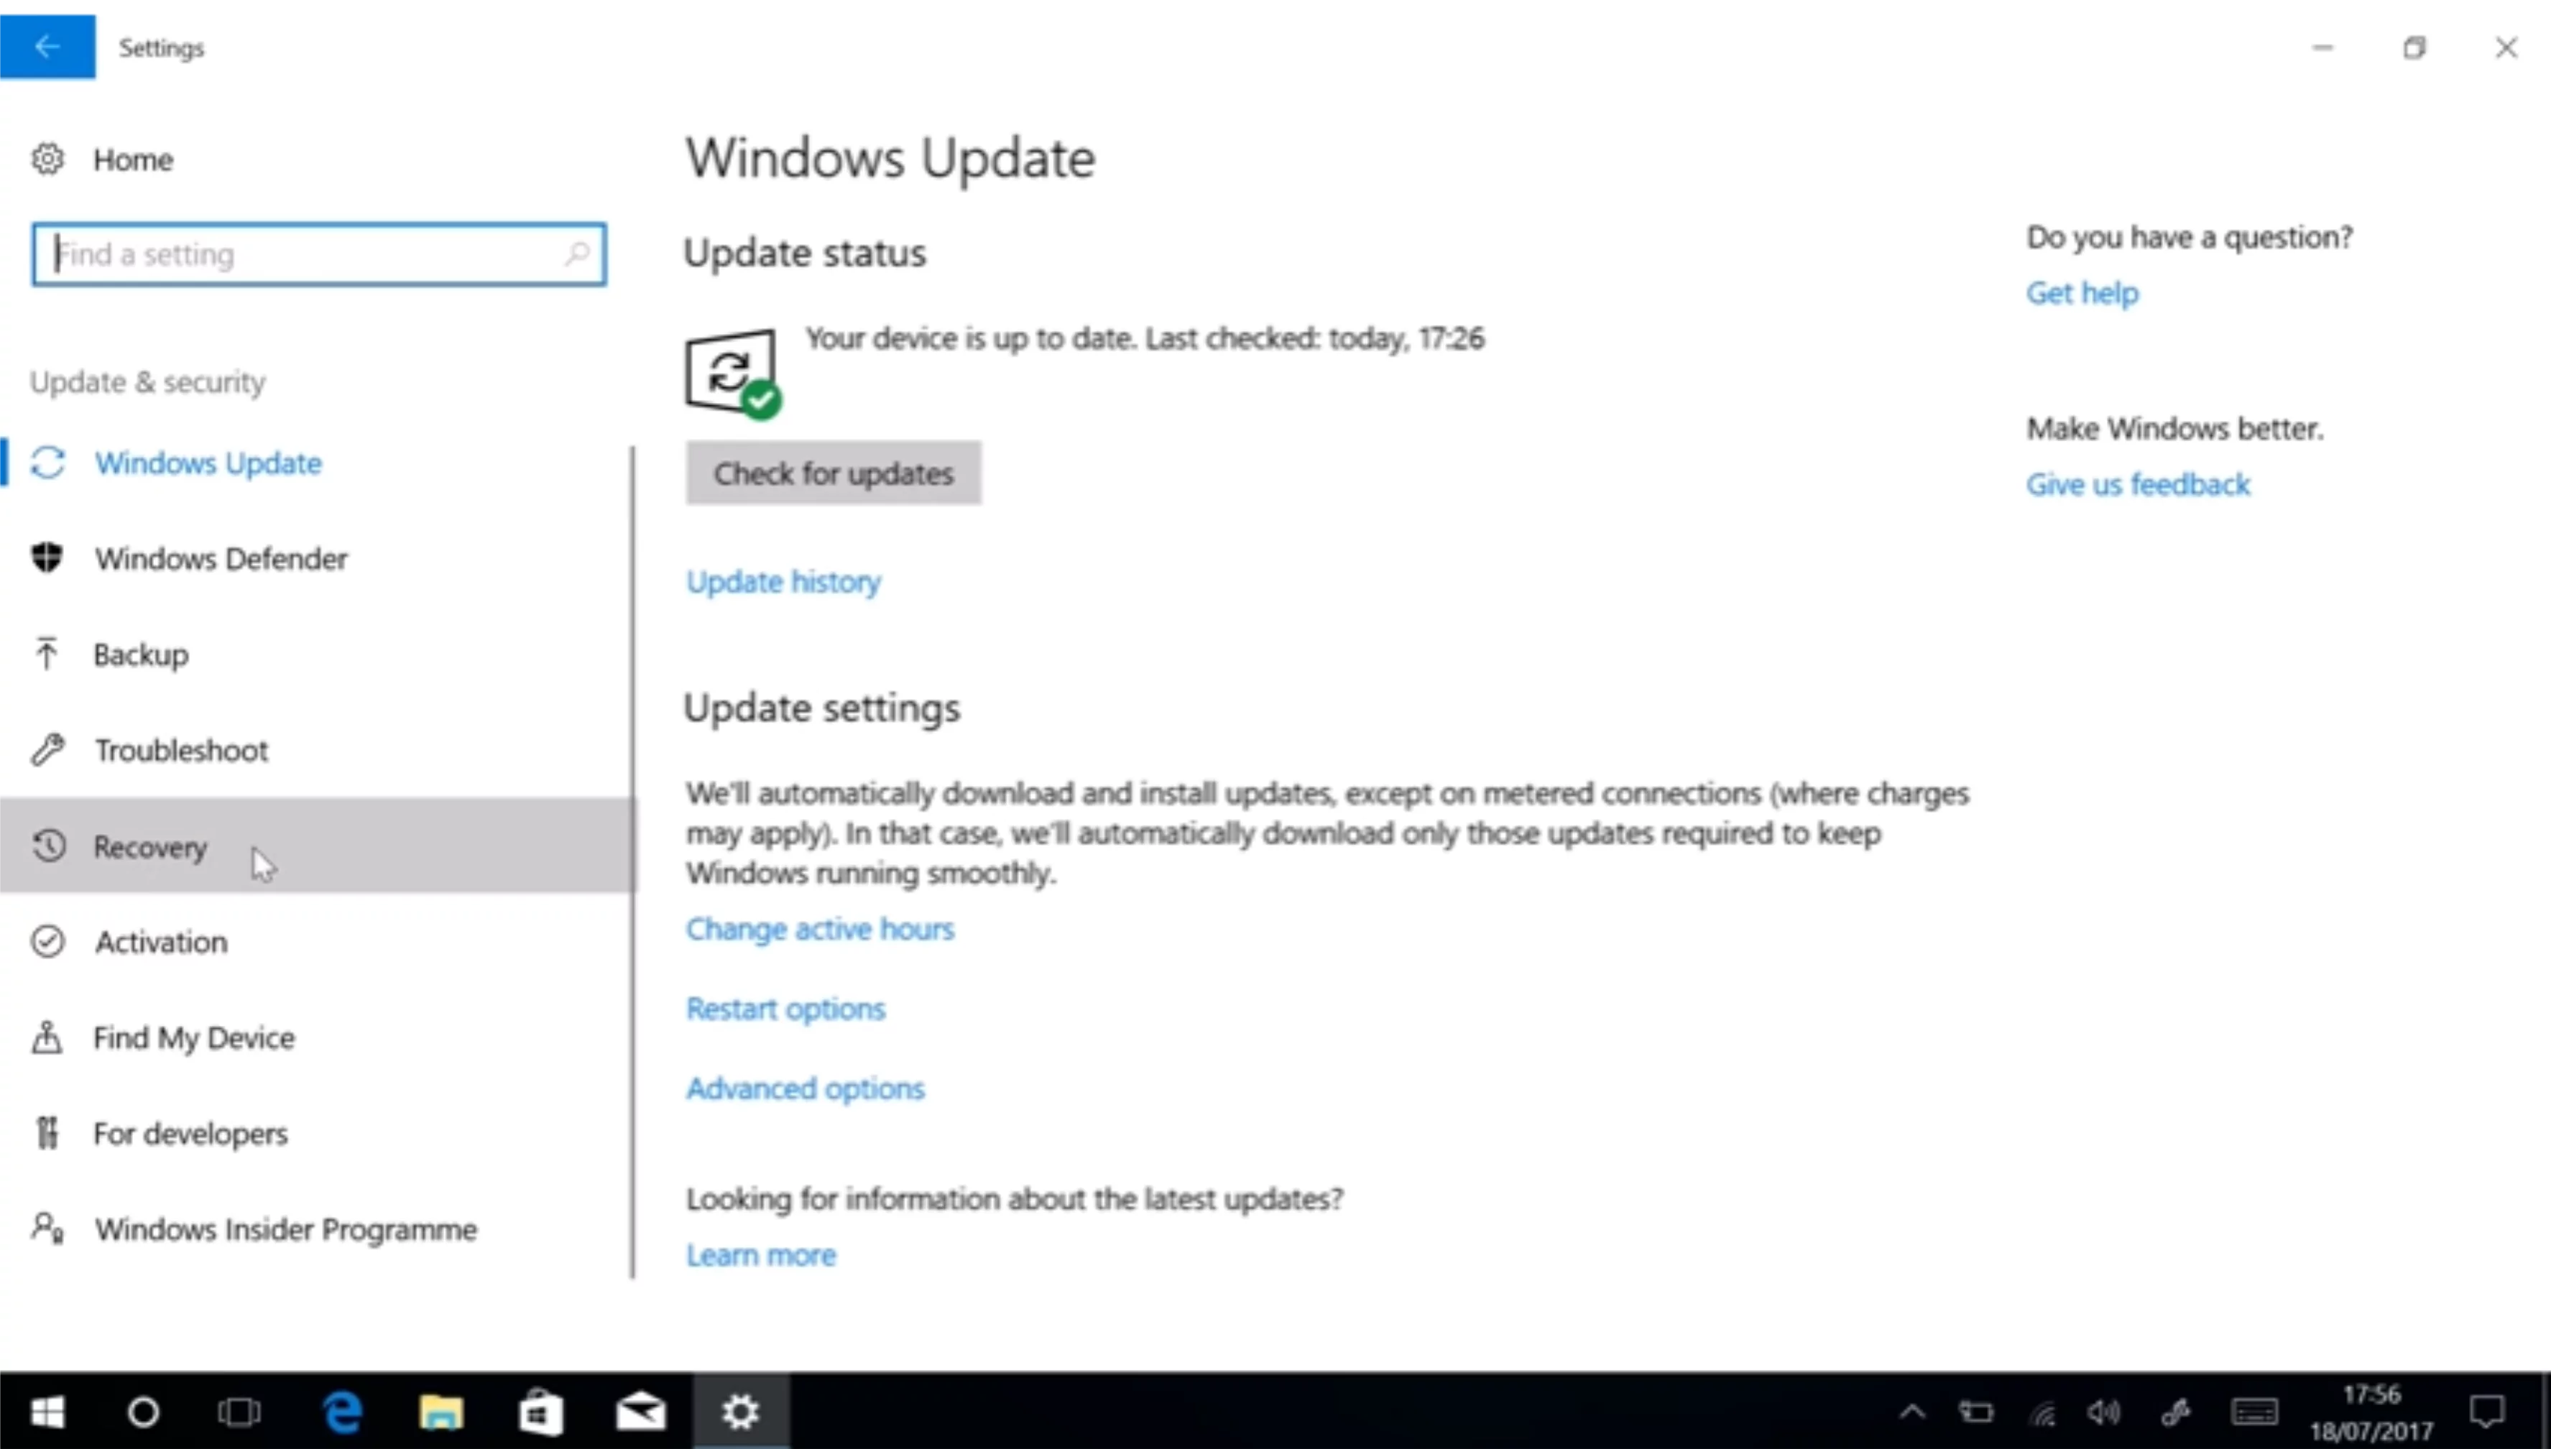Screen dimensions: 2551x1449
Task: Click the Learn more link
Action: pyautogui.click(x=760, y=1255)
